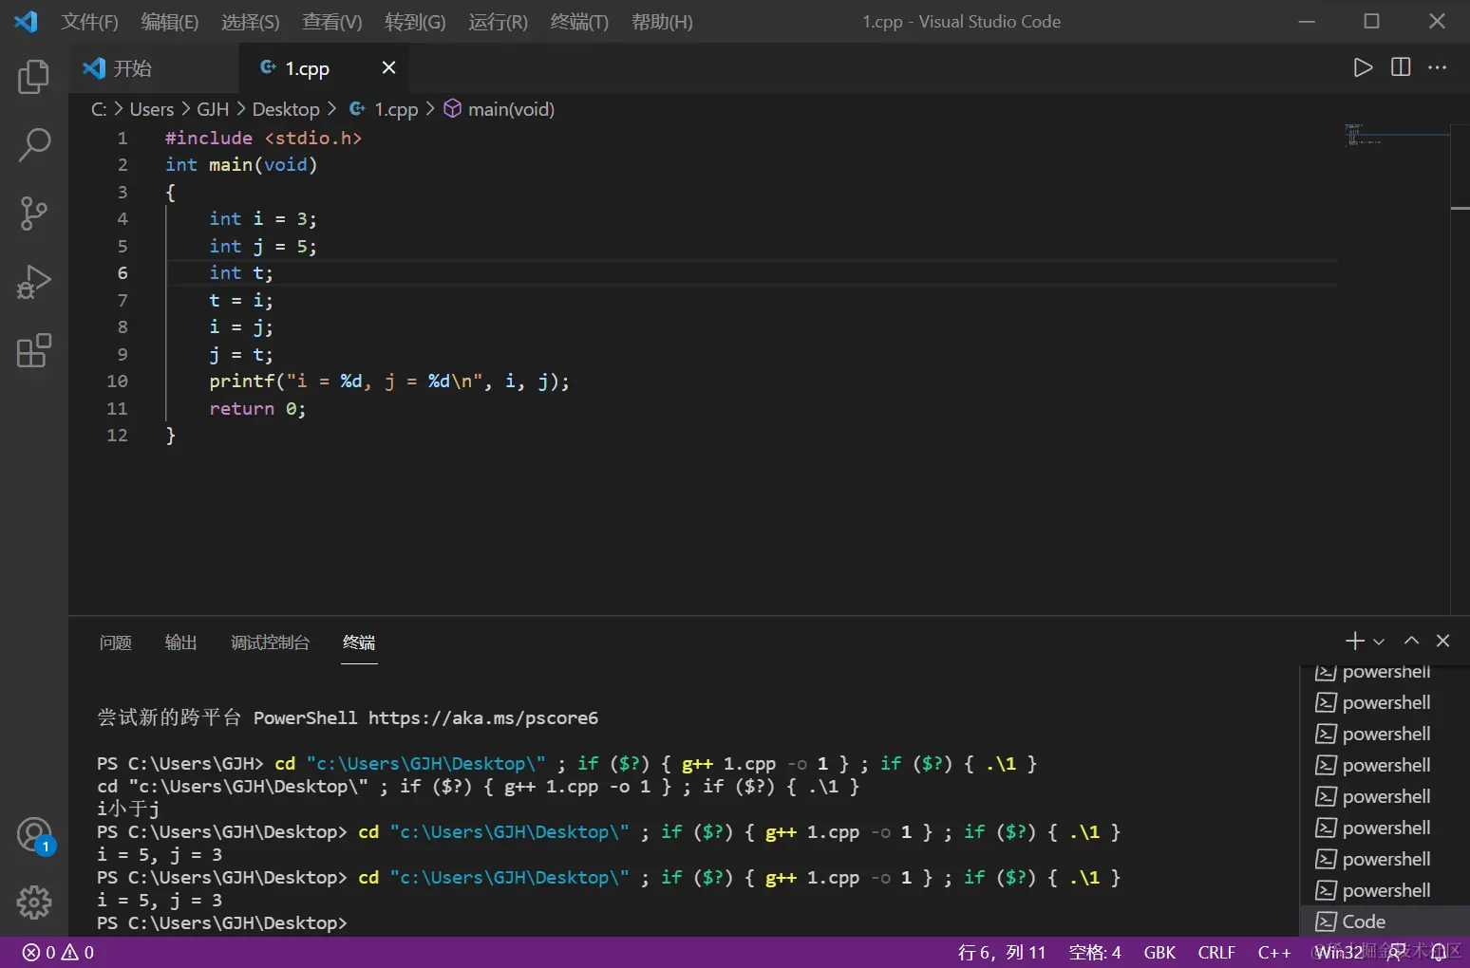
Task: Select the Code terminal in terminal list
Action: pyautogui.click(x=1385, y=921)
